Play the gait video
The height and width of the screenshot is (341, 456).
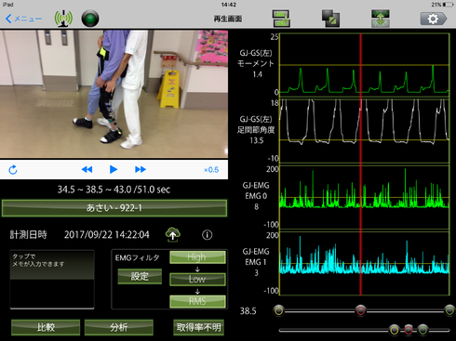coord(114,169)
